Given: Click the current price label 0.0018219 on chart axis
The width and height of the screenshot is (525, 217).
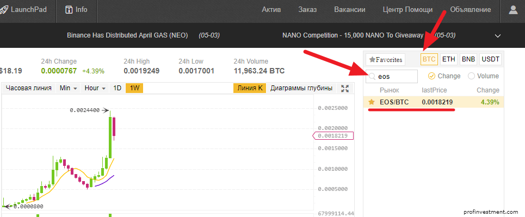Looking at the screenshot, I should (333, 135).
